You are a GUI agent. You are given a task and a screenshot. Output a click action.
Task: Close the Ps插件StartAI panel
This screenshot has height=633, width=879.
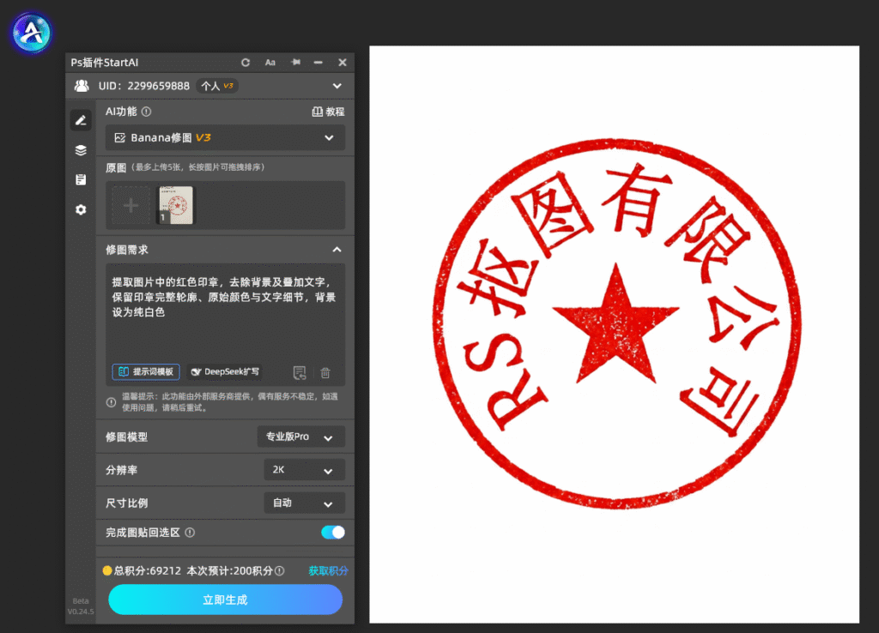pyautogui.click(x=343, y=63)
